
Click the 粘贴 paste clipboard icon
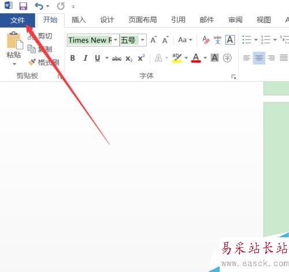click(14, 40)
